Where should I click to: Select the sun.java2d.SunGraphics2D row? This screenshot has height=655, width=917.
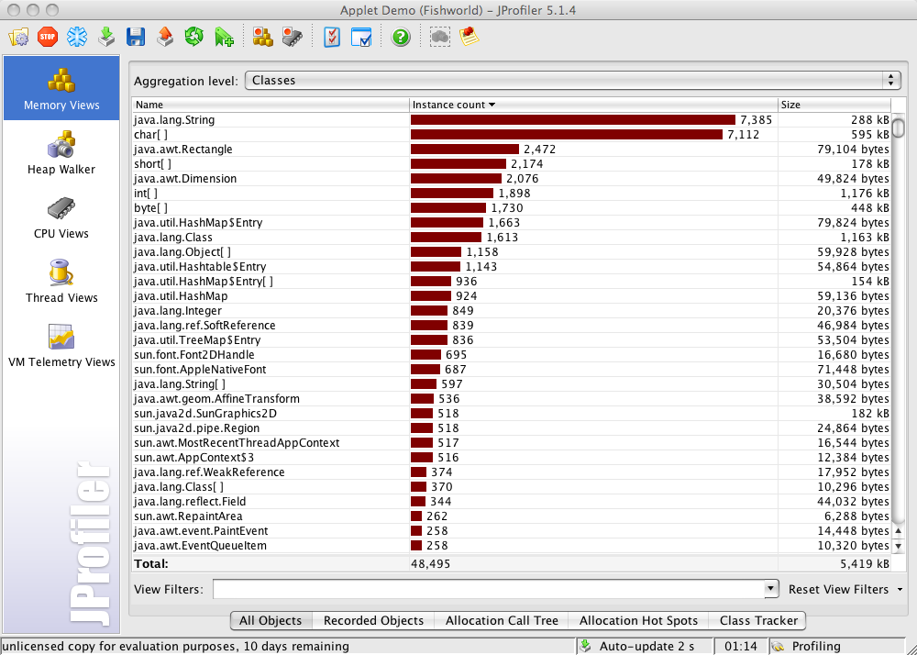[512, 414]
